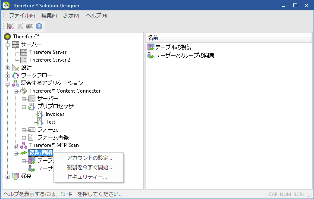Select the Therefore™ root node icon

pyautogui.click(x=7, y=37)
